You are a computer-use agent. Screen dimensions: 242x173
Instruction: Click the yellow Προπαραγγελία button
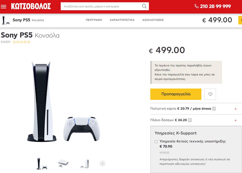coord(176,94)
